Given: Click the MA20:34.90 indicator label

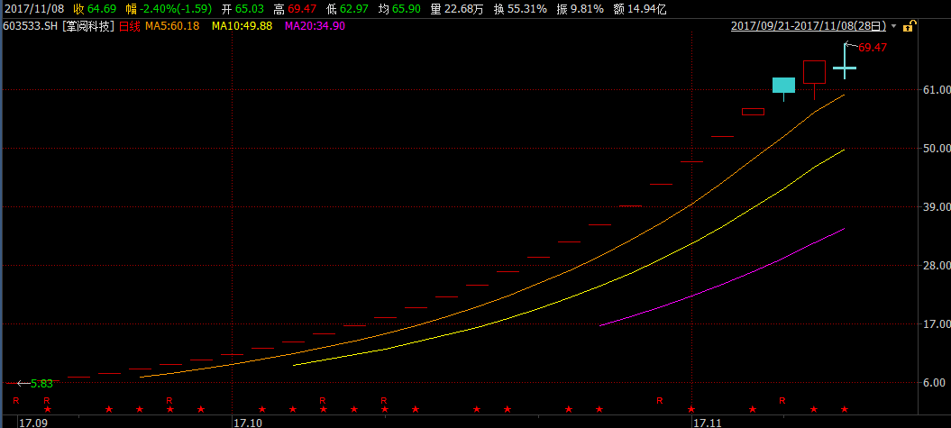Looking at the screenshot, I should point(315,26).
